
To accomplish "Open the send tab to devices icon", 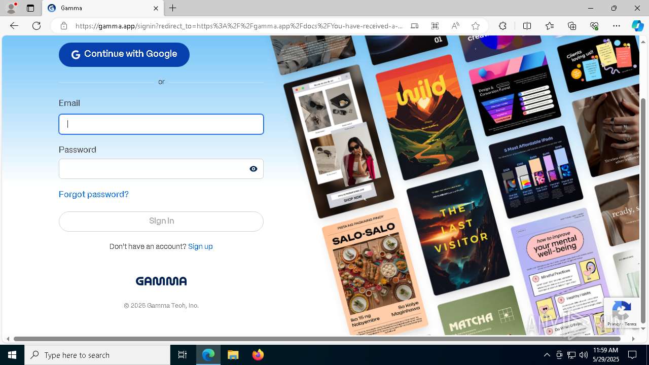I will (x=414, y=26).
